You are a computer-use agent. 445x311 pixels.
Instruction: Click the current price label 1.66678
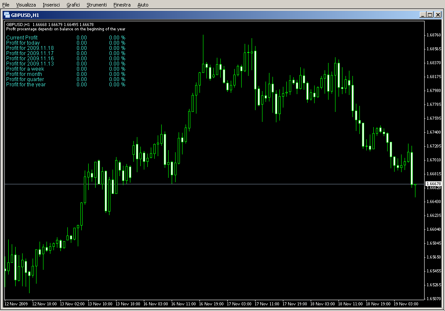(434, 184)
